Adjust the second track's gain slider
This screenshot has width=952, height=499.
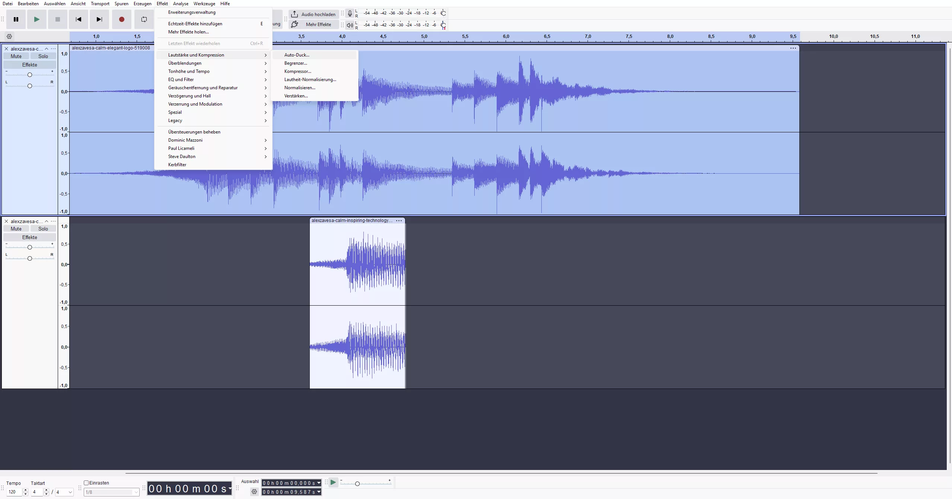coord(30,247)
